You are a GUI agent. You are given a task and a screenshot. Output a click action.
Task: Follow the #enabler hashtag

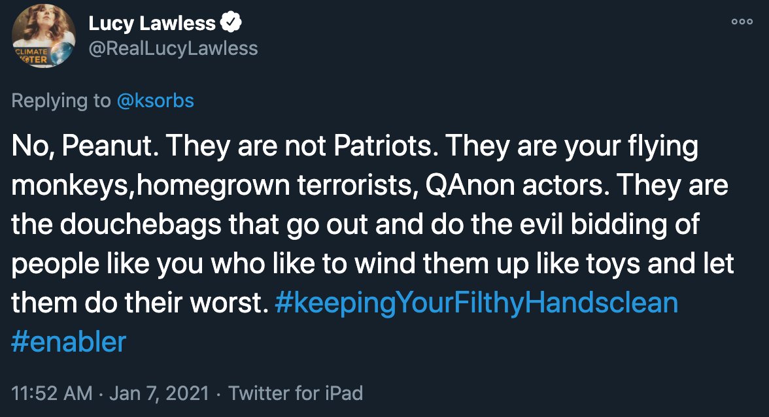point(69,342)
